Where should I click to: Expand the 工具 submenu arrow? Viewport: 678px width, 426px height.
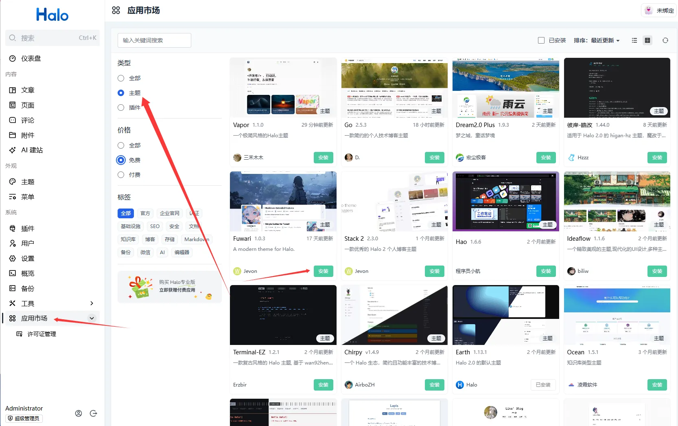92,303
